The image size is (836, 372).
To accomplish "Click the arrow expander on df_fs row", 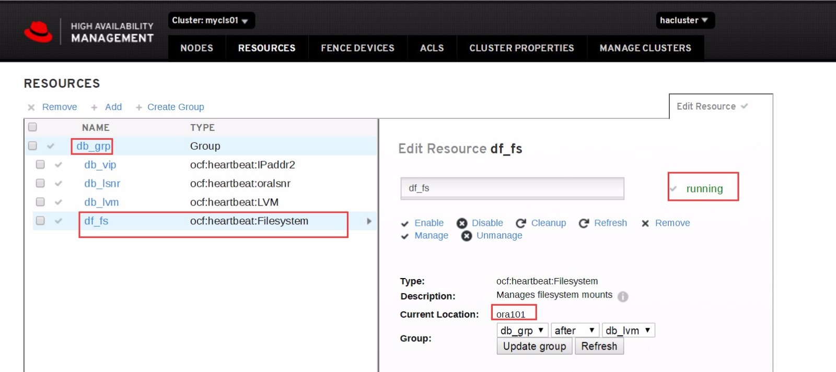I will [x=369, y=221].
